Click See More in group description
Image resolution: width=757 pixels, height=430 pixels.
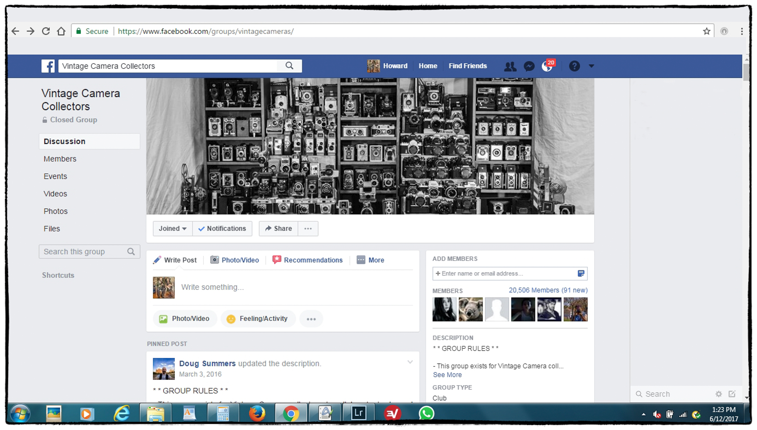pos(447,375)
